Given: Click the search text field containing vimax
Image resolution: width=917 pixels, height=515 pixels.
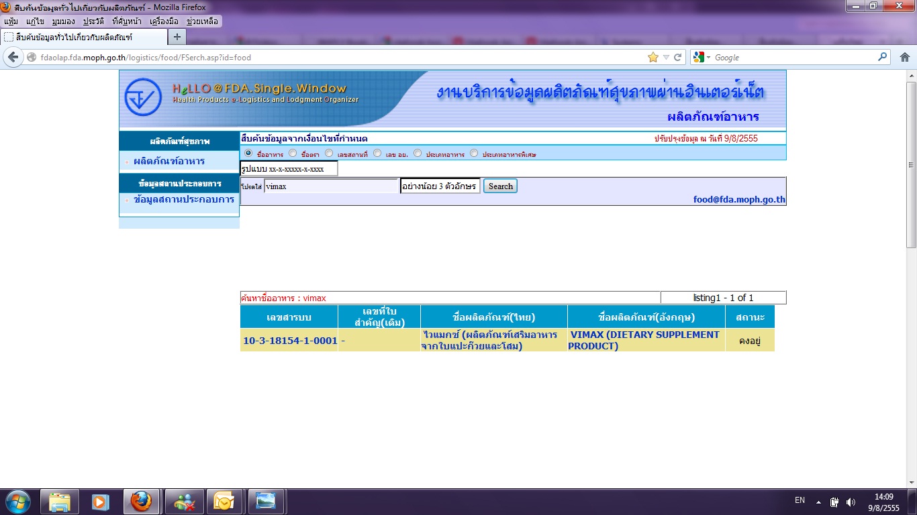Looking at the screenshot, I should [332, 186].
